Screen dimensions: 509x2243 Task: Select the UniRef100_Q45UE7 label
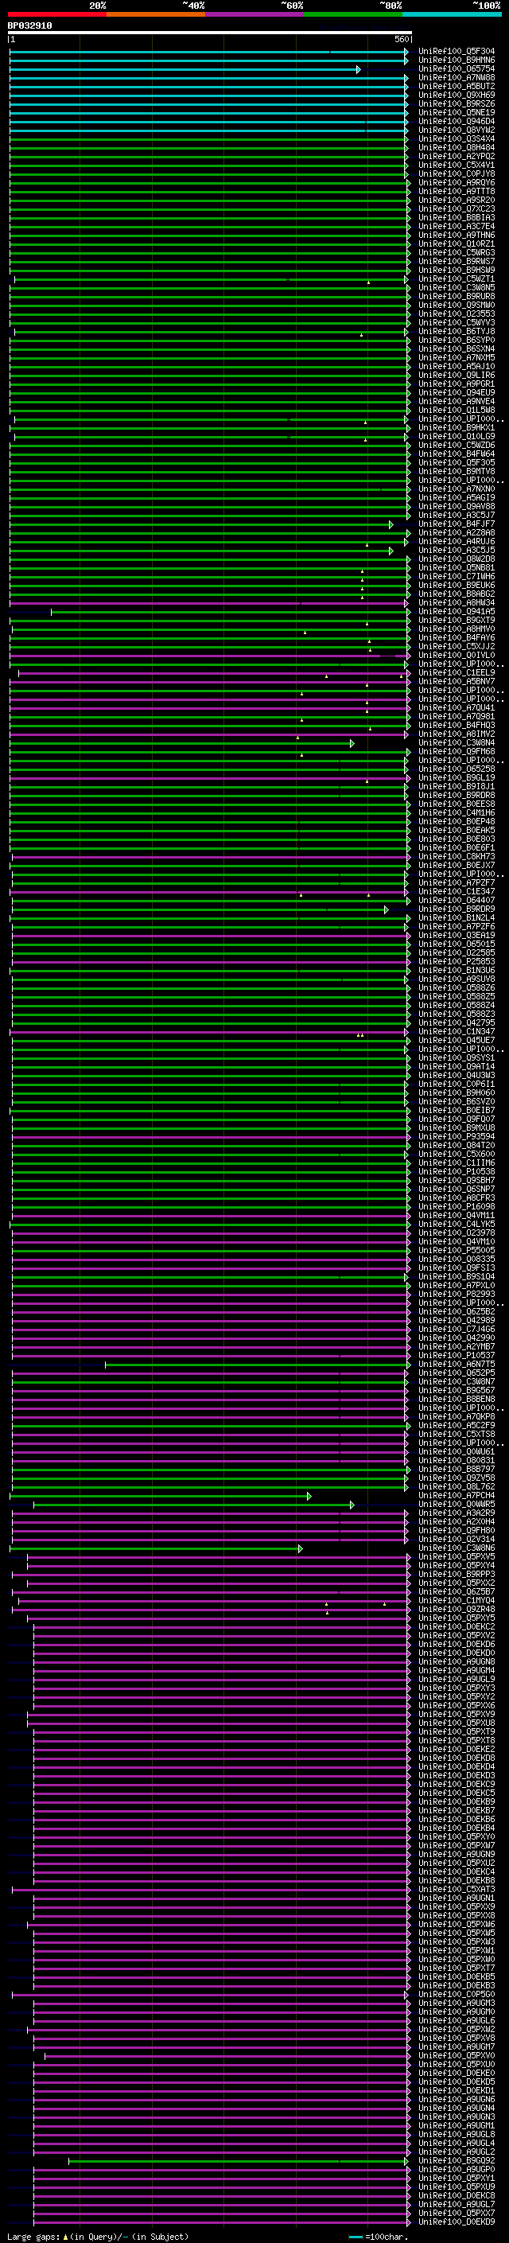(x=457, y=1040)
